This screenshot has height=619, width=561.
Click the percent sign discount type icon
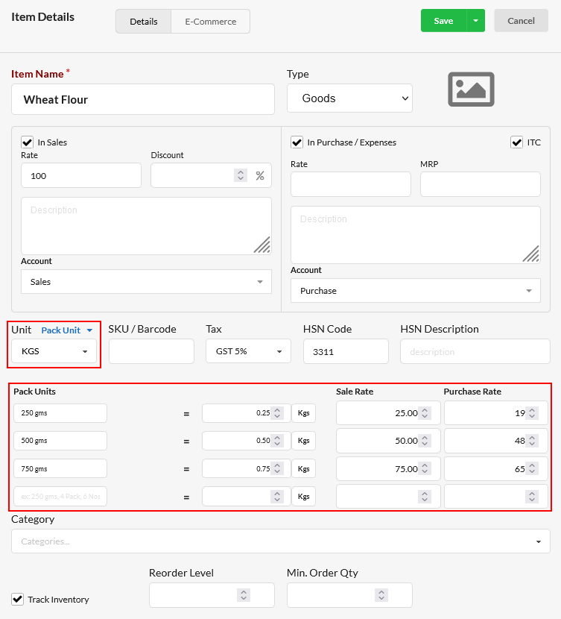click(x=260, y=176)
